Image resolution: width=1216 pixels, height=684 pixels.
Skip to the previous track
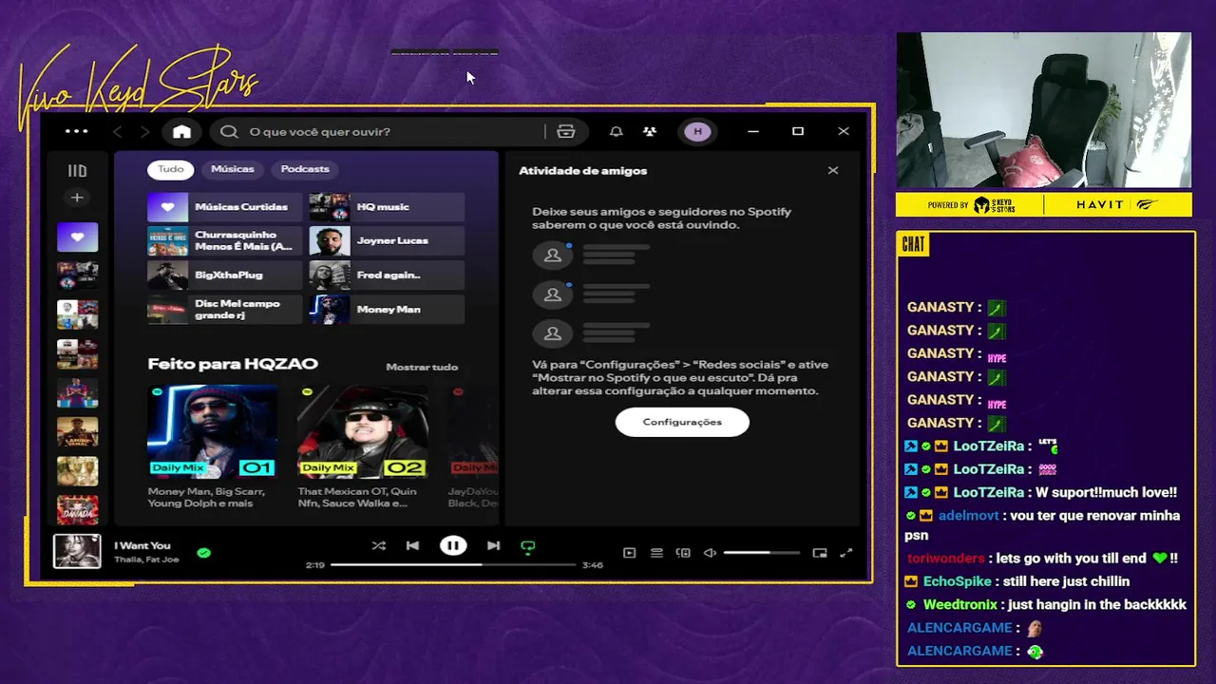pyautogui.click(x=412, y=545)
